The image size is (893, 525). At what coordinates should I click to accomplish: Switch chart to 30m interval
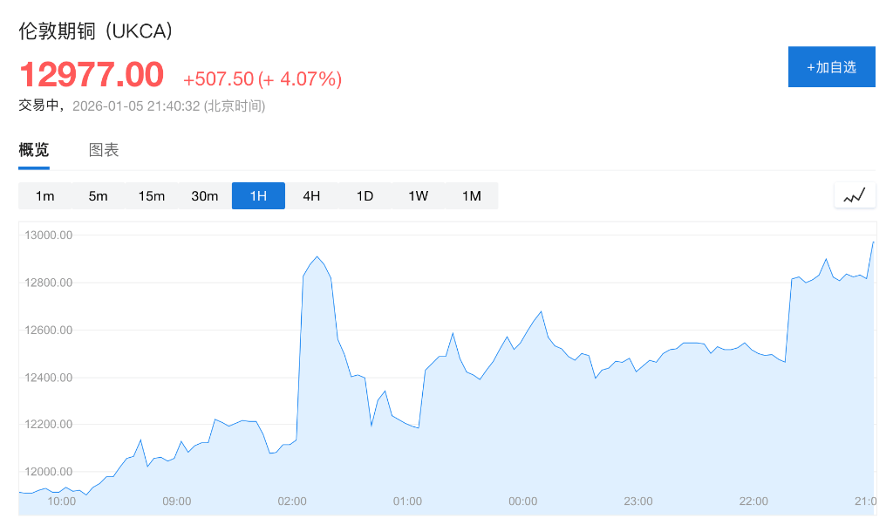point(205,196)
